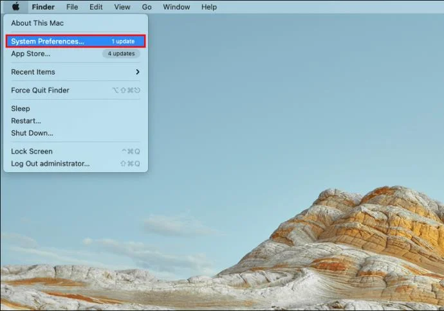Open the Go menu

click(x=147, y=7)
